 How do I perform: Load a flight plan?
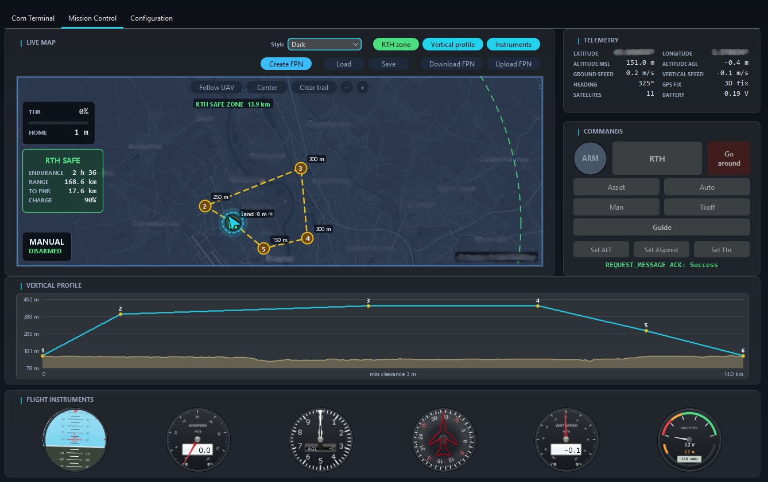point(344,64)
